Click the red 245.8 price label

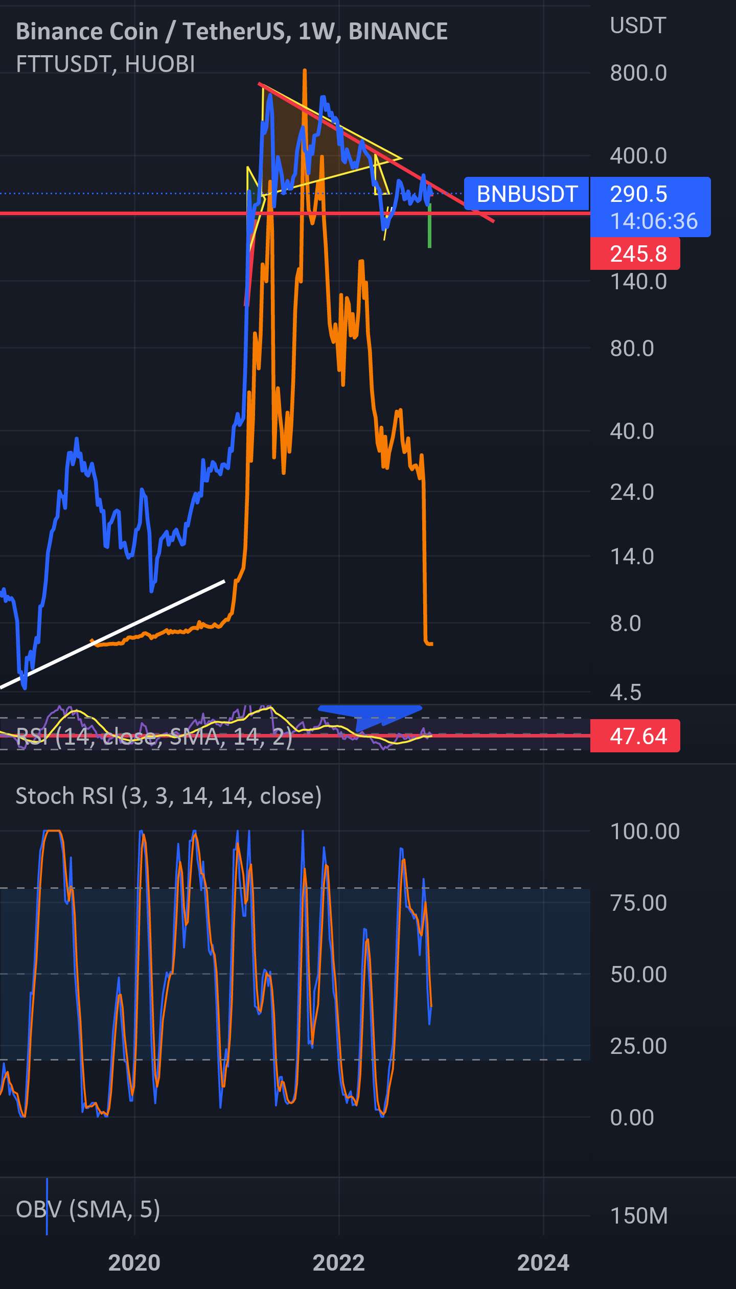[x=635, y=254]
